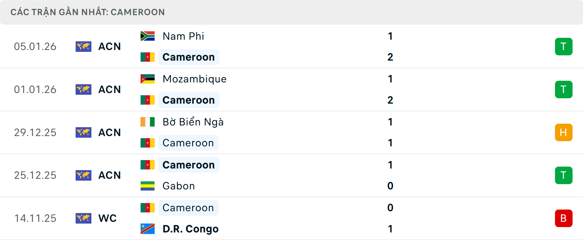583x240 pixels.
Task: Expand the 05.01.26 match row details
Action: [x=291, y=46]
